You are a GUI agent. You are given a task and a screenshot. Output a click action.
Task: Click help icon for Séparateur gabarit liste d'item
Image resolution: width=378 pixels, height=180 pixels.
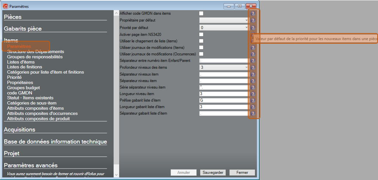(x=253, y=114)
